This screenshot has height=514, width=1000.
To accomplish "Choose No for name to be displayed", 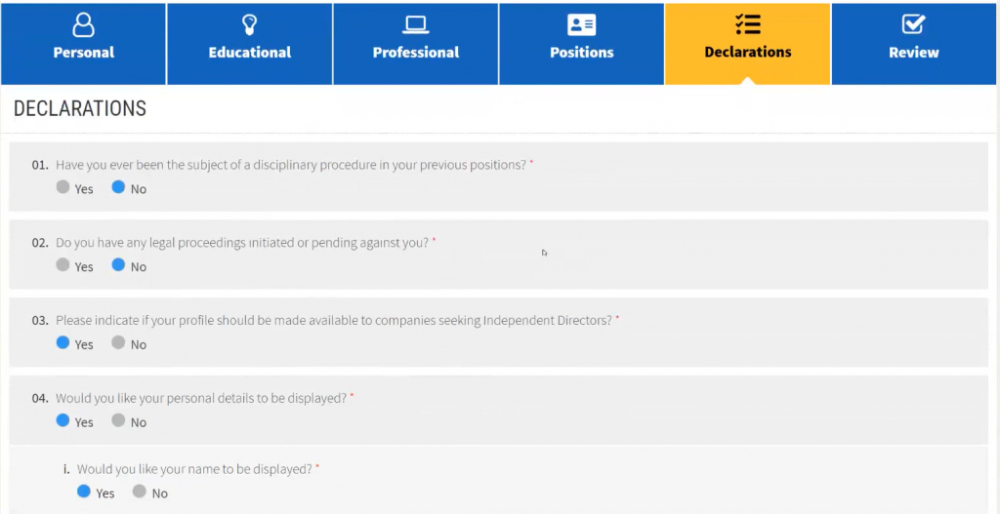I will 140,492.
